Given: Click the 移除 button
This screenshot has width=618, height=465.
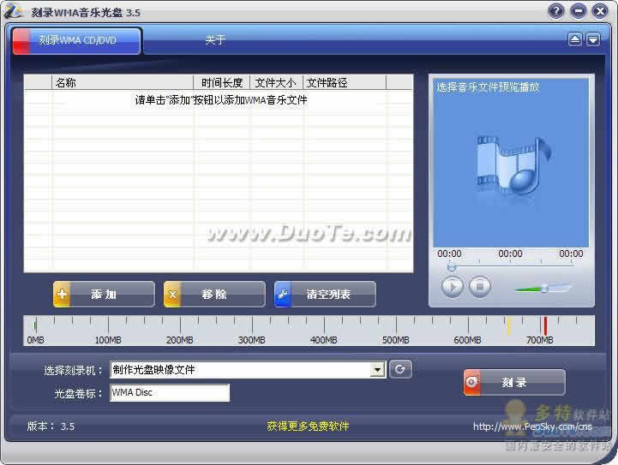Looking at the screenshot, I should click(x=214, y=294).
